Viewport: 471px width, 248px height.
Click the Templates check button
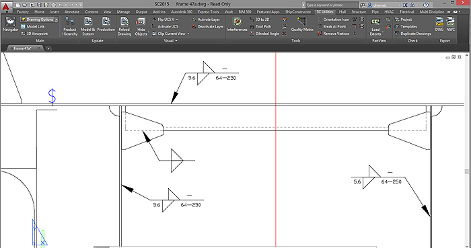(x=406, y=27)
